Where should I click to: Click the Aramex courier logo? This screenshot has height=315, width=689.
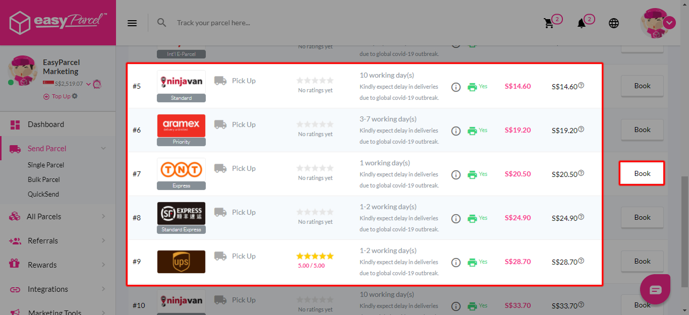pyautogui.click(x=181, y=126)
